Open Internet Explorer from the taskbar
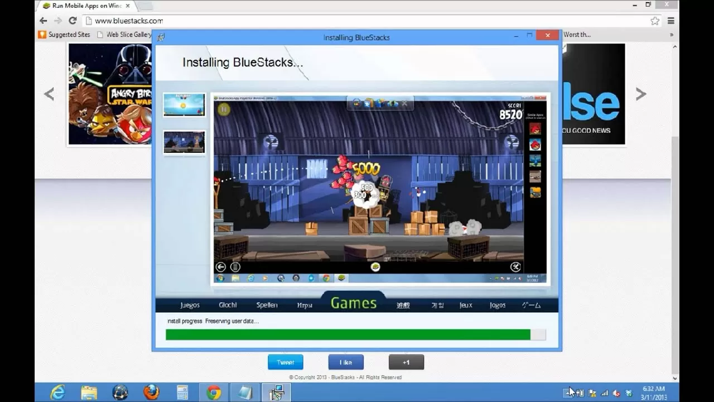The width and height of the screenshot is (714, 402). [x=57, y=393]
